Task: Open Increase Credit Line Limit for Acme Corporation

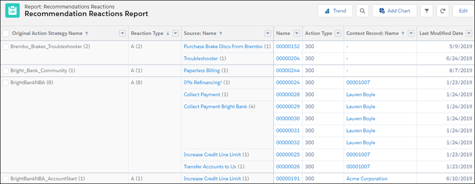Action: click(x=212, y=179)
